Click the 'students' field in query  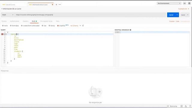[17, 51]
